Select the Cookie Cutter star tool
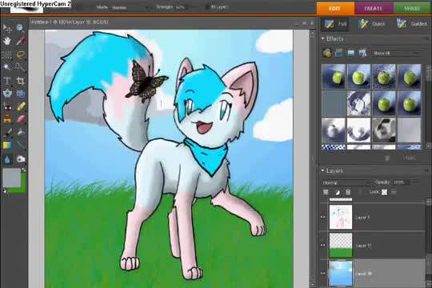This screenshot has height=288, width=432. [7, 94]
